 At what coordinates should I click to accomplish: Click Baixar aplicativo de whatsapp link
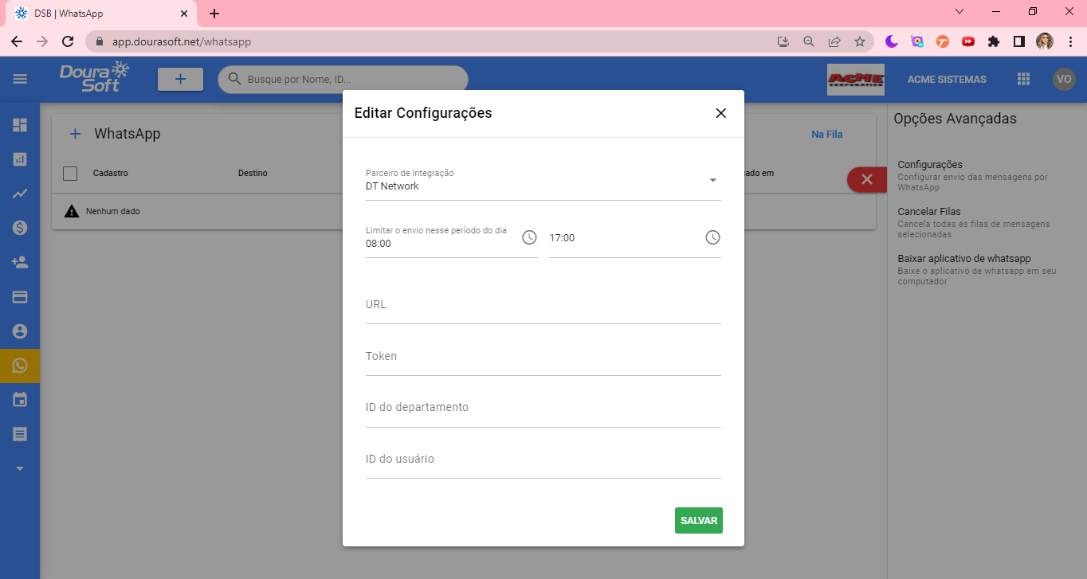[x=963, y=259]
